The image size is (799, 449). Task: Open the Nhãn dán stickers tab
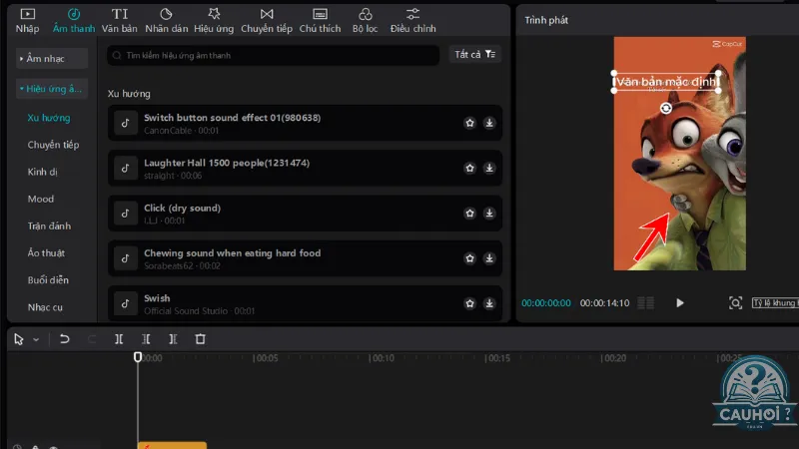pyautogui.click(x=166, y=21)
